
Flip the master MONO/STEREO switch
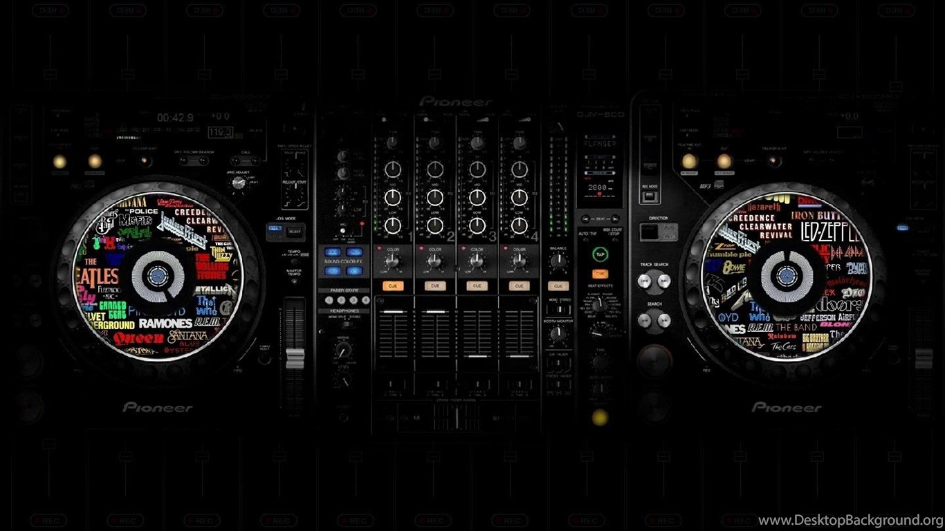pos(558,310)
